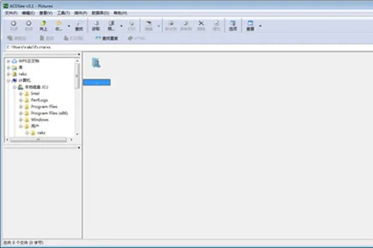Open the 插件(P) menu
This screenshot has height=248, width=373.
81,13
